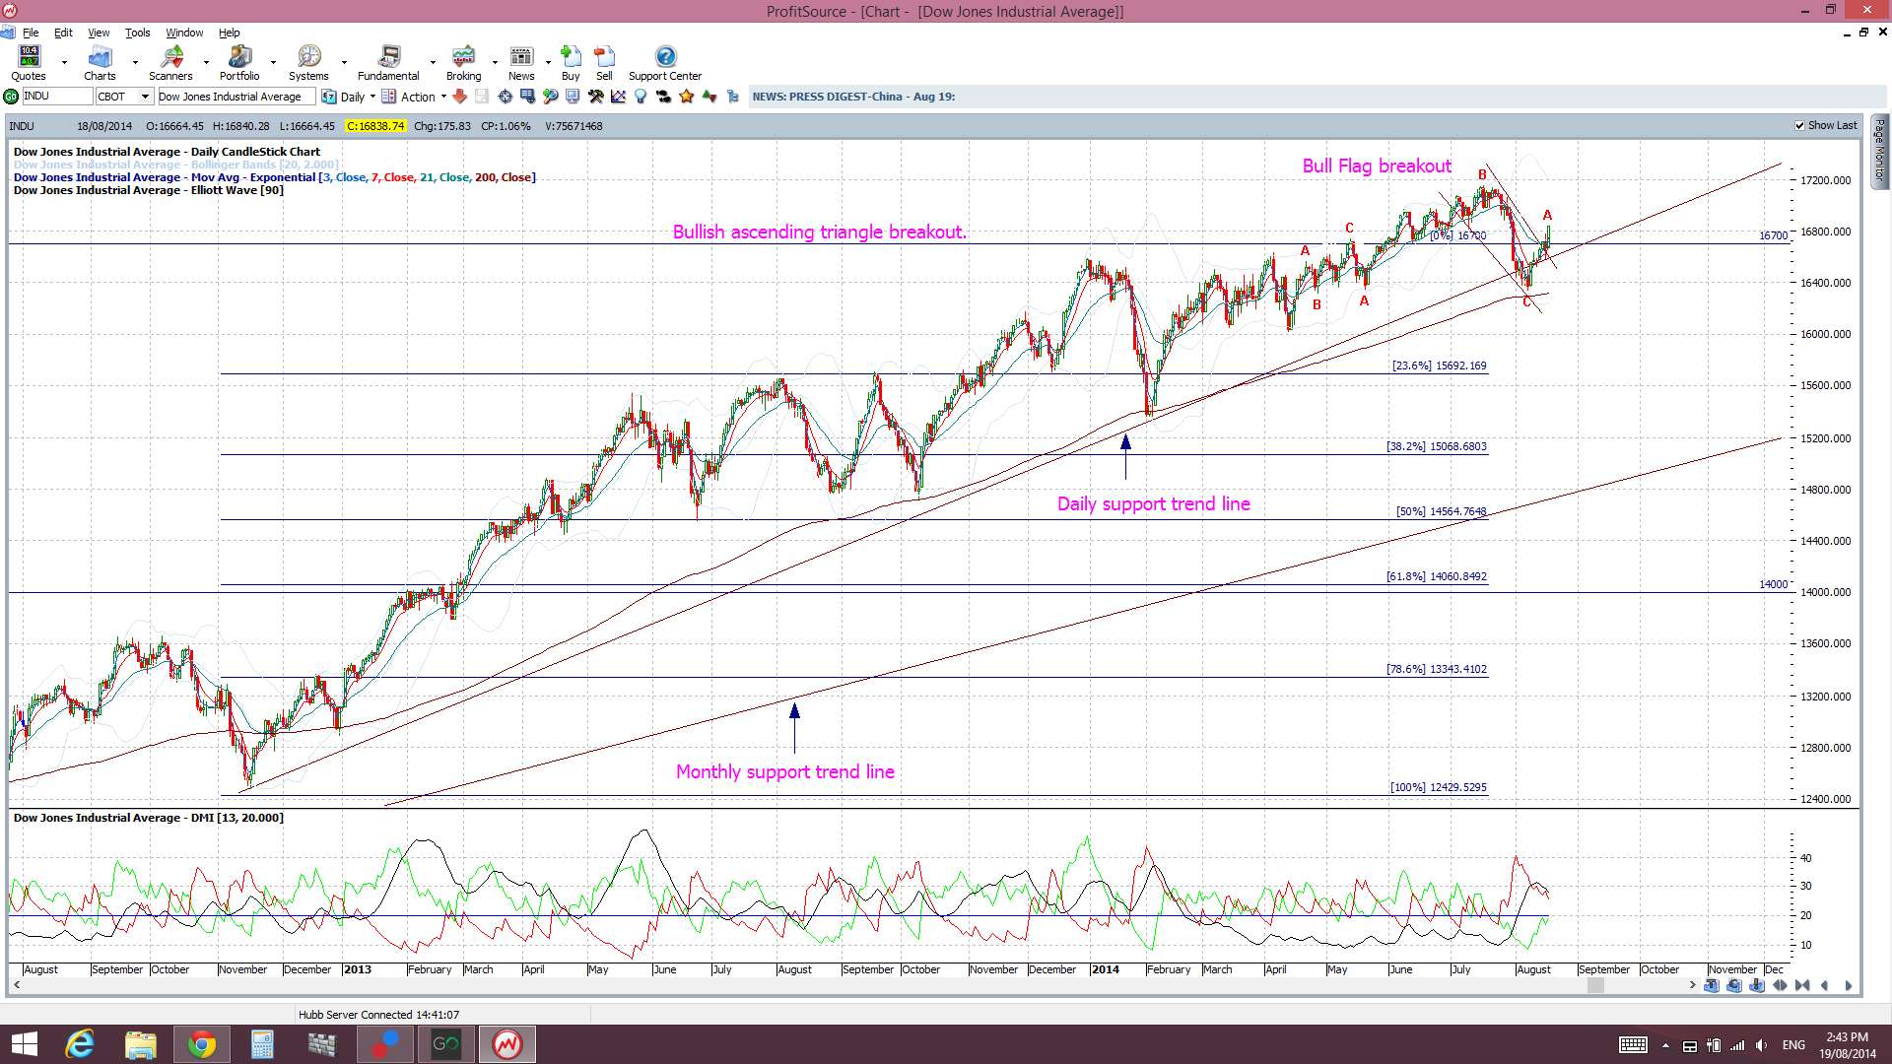Image resolution: width=1892 pixels, height=1064 pixels.
Task: Click the chart horizontal scrollbar thumb
Action: pos(1595,985)
